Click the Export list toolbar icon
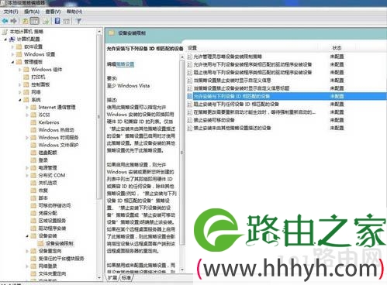The image size is (387, 285). pyautogui.click(x=46, y=21)
